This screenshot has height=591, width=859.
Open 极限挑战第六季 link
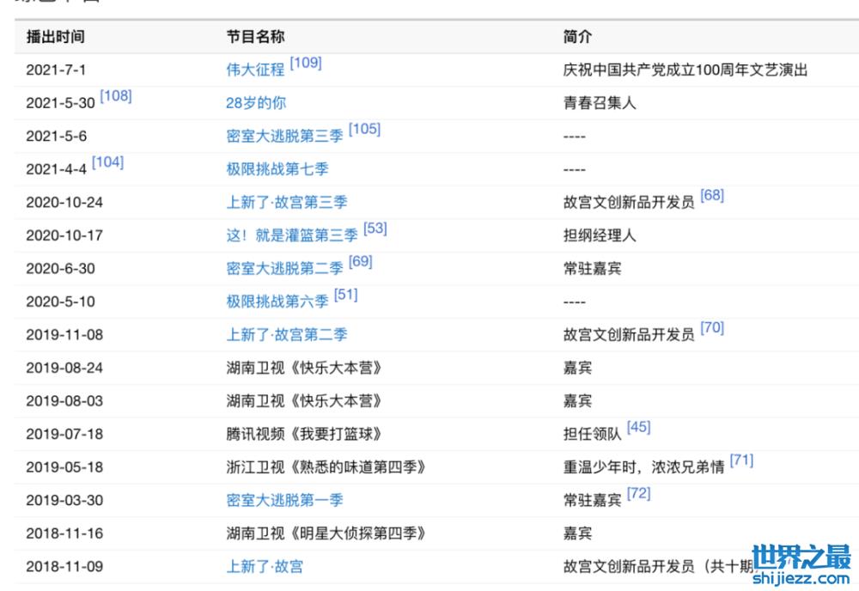tap(277, 302)
